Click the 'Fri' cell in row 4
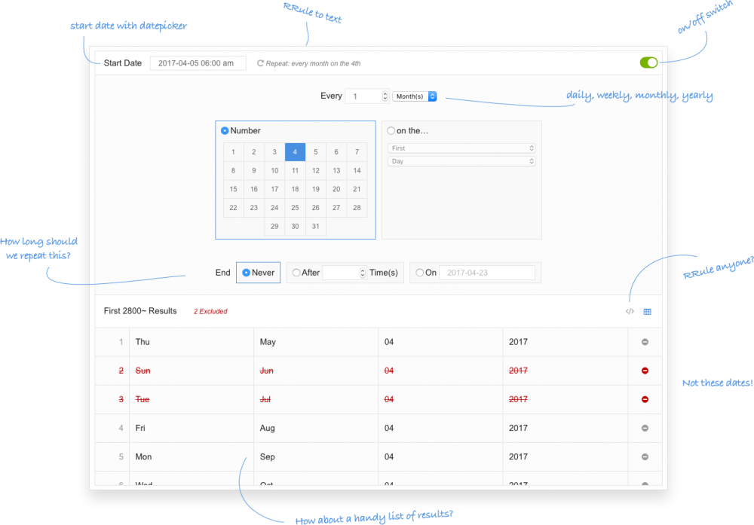 pyautogui.click(x=192, y=428)
